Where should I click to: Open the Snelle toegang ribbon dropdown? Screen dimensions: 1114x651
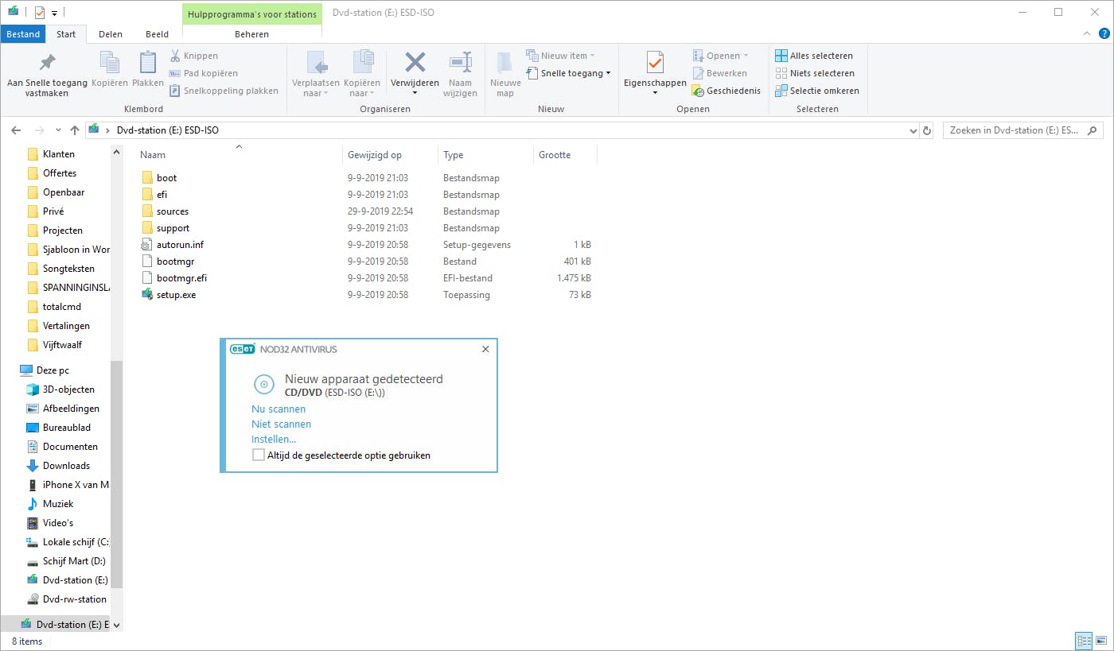click(x=568, y=73)
